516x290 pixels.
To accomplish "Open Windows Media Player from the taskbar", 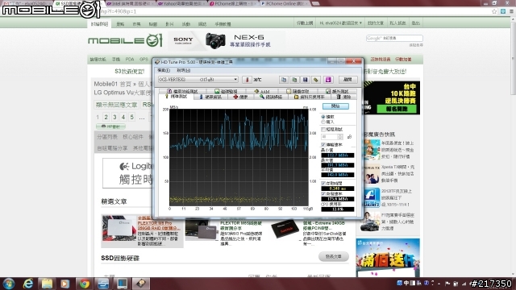I will click(65, 284).
